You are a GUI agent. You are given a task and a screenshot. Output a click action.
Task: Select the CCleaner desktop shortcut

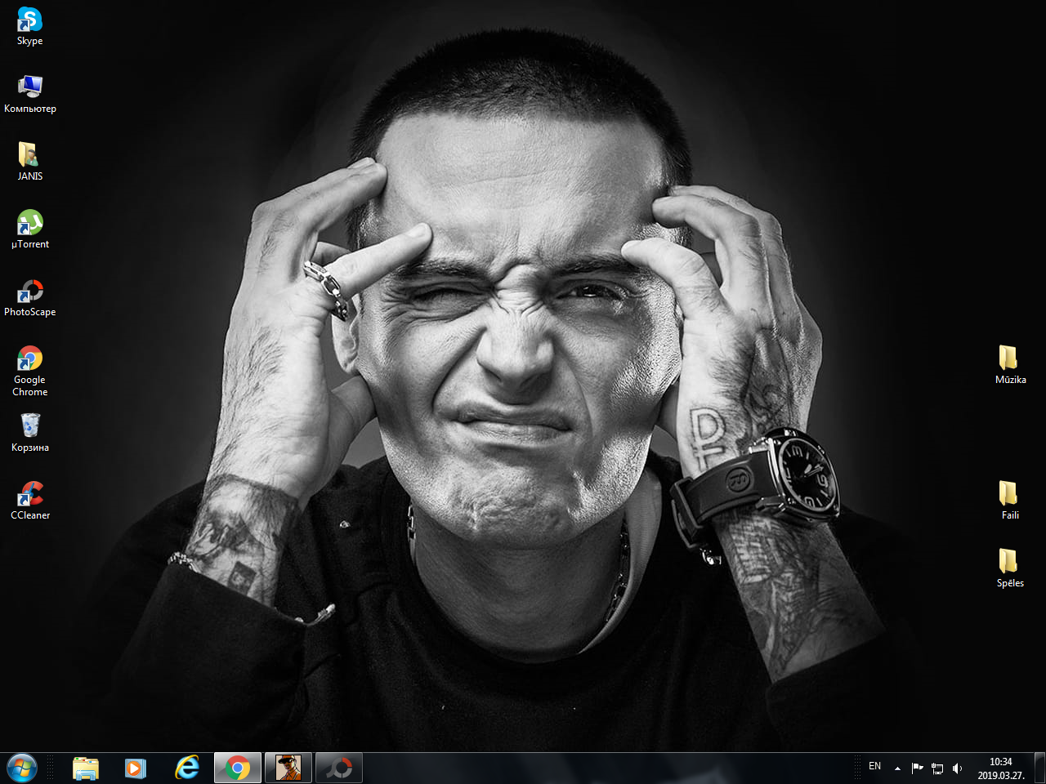coord(30,501)
